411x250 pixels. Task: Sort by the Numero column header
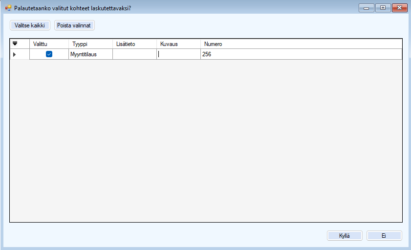301,44
